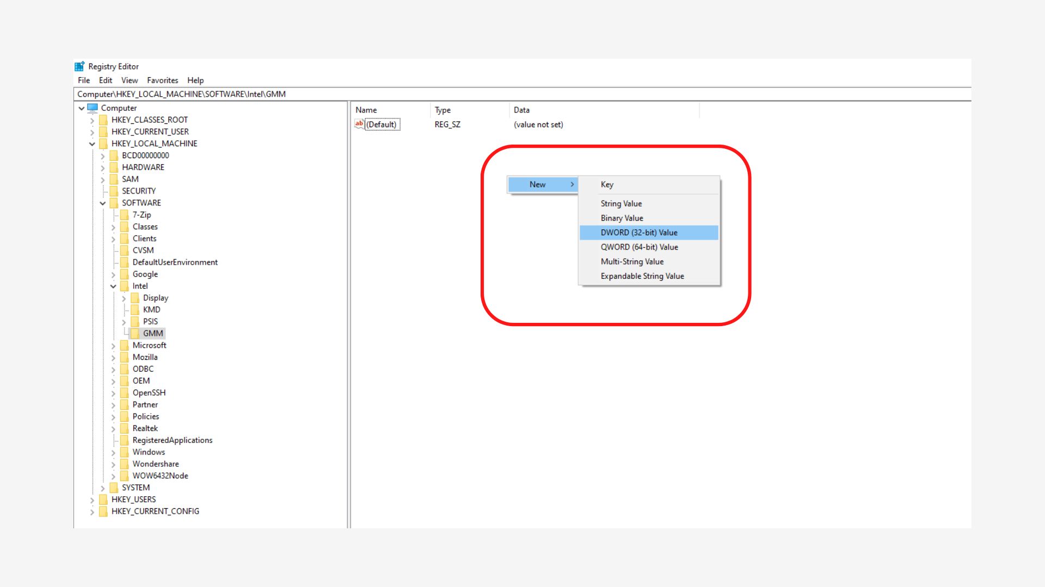The width and height of the screenshot is (1045, 587).
Task: Click the KMD folder icon
Action: pos(135,310)
